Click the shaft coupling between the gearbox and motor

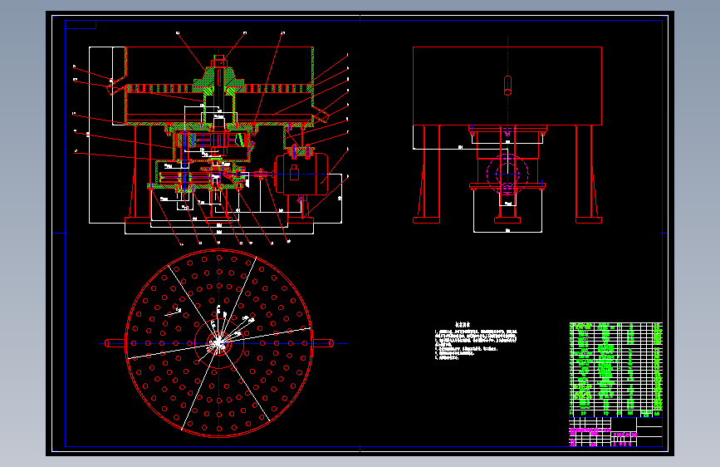[262, 174]
